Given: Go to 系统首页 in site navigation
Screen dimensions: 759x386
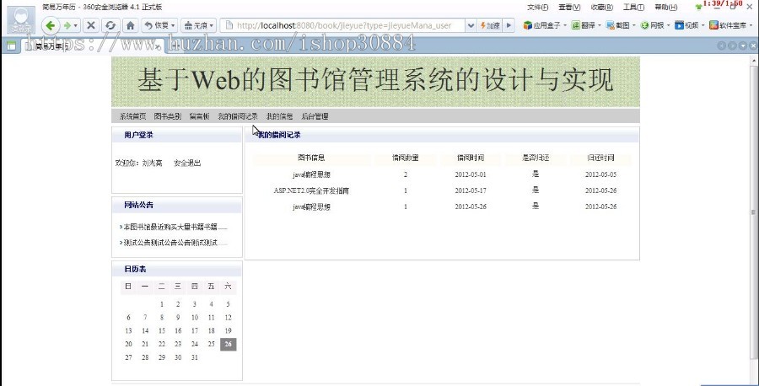Looking at the screenshot, I should point(132,116).
